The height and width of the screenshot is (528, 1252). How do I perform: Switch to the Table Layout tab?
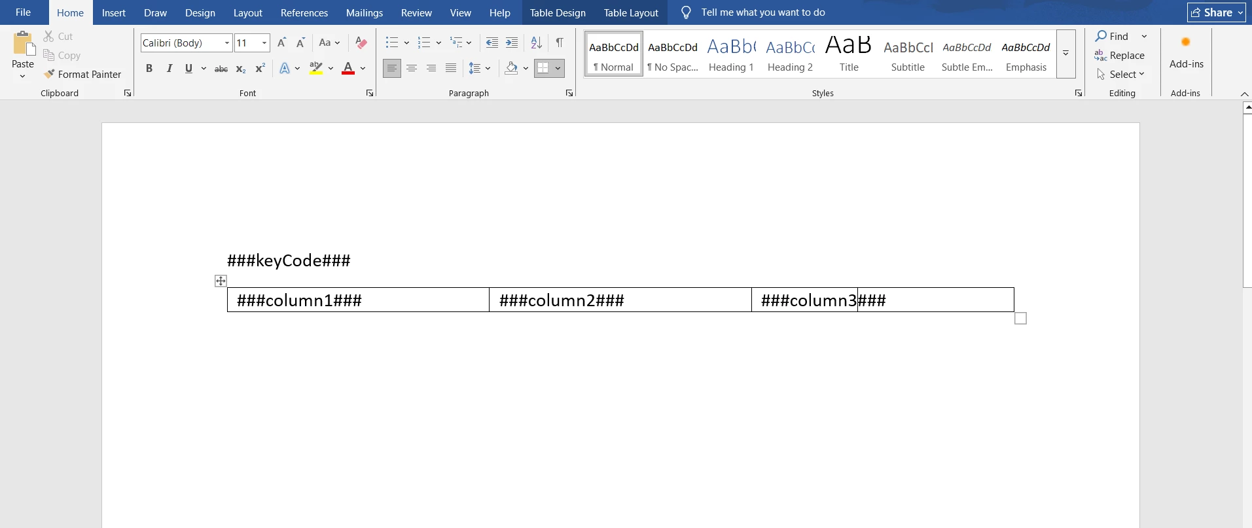point(631,12)
